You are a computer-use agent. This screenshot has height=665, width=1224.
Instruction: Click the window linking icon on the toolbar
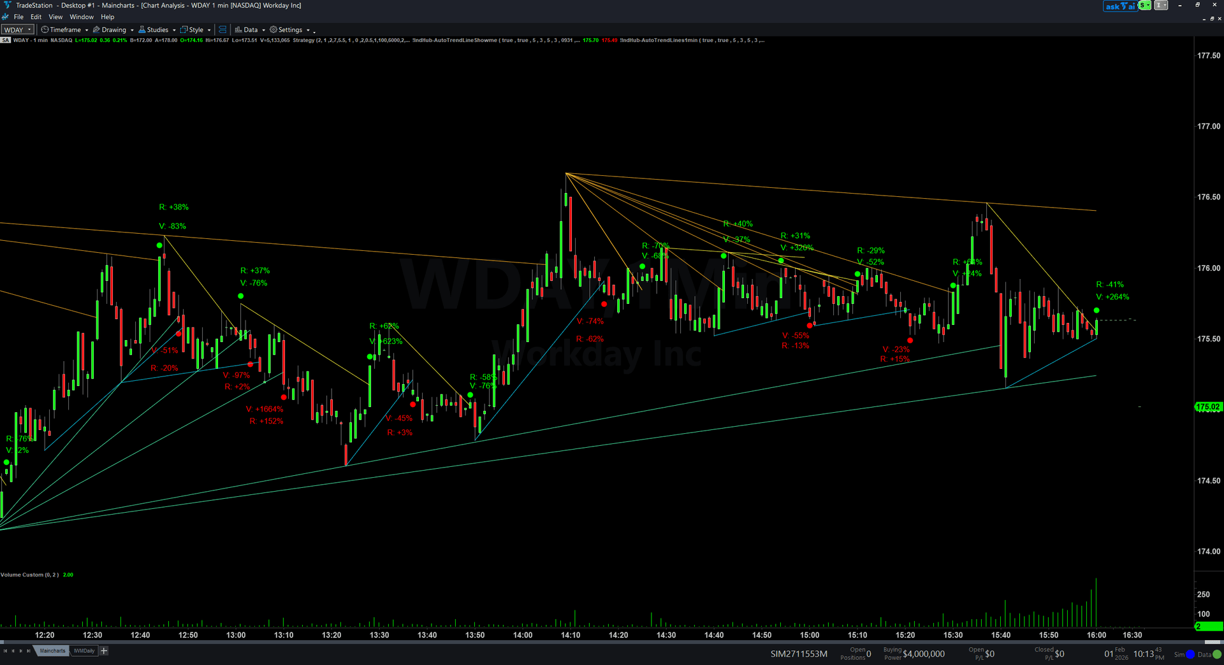[223, 30]
